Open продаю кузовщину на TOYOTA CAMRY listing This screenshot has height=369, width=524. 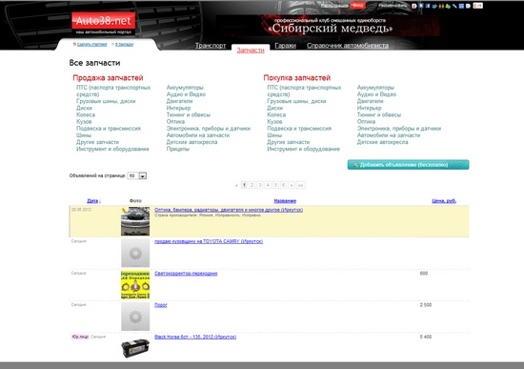209,241
